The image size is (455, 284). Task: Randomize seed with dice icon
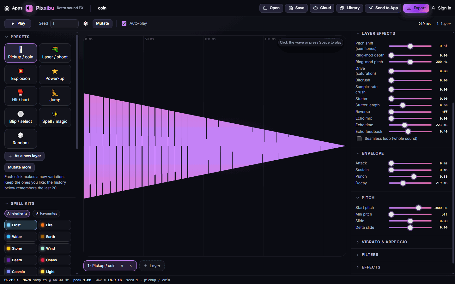[x=86, y=24]
